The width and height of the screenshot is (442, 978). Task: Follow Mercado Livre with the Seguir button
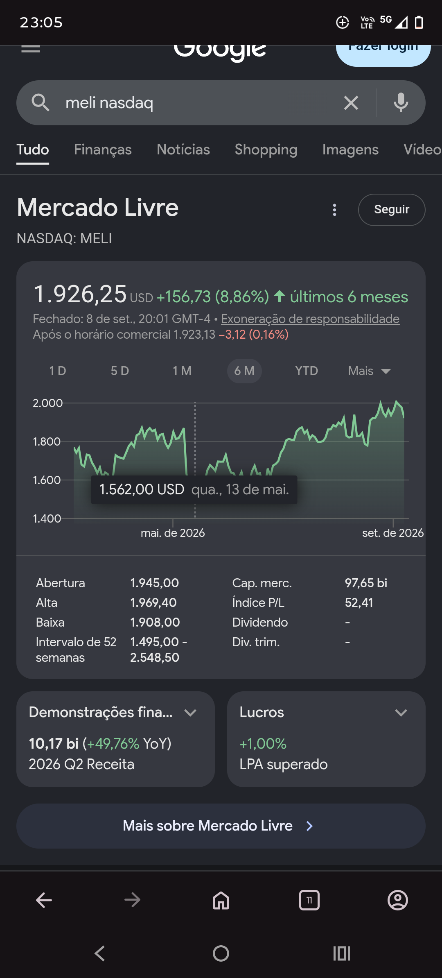tap(392, 210)
